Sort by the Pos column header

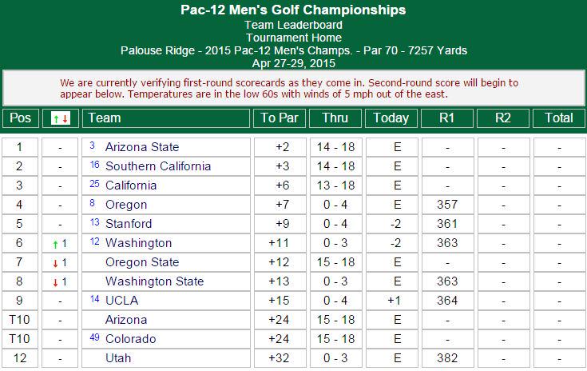tap(21, 118)
